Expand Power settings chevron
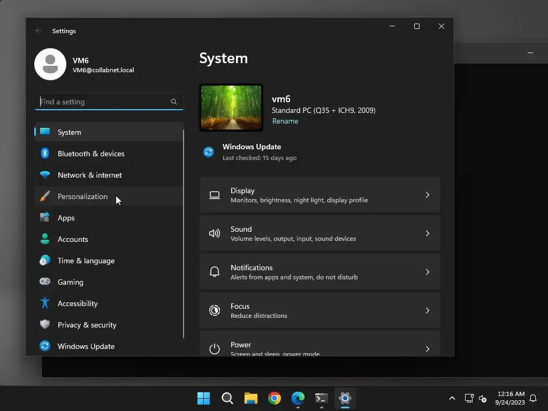 tap(428, 349)
